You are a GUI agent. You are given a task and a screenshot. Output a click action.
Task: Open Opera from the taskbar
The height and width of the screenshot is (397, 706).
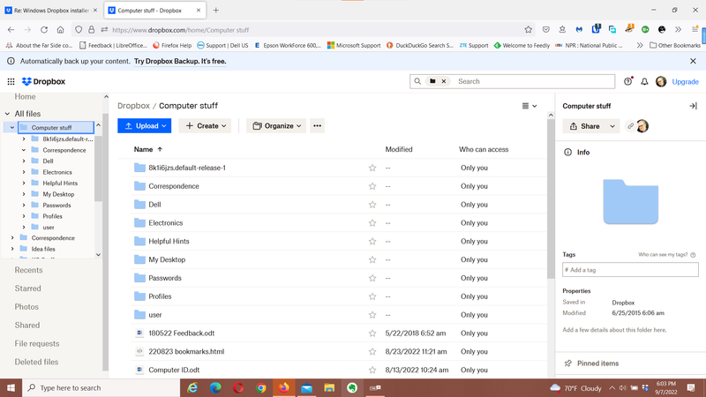pyautogui.click(x=238, y=387)
